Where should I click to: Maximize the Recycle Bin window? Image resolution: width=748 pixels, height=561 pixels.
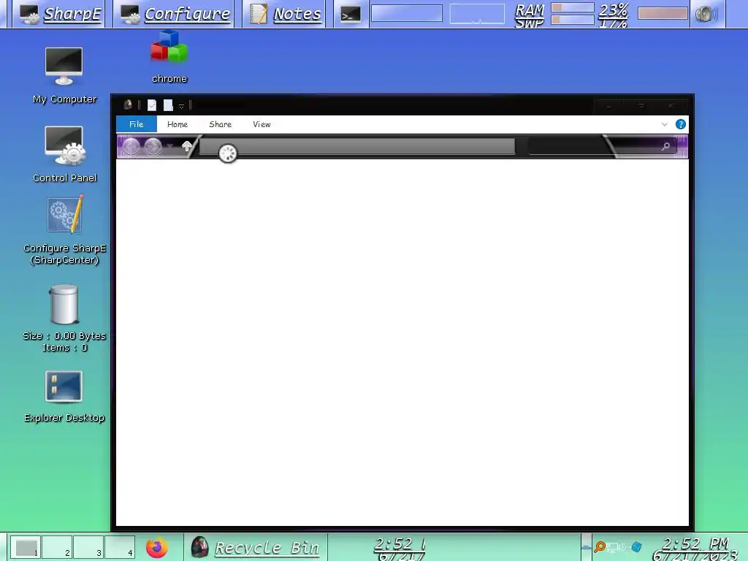[641, 105]
